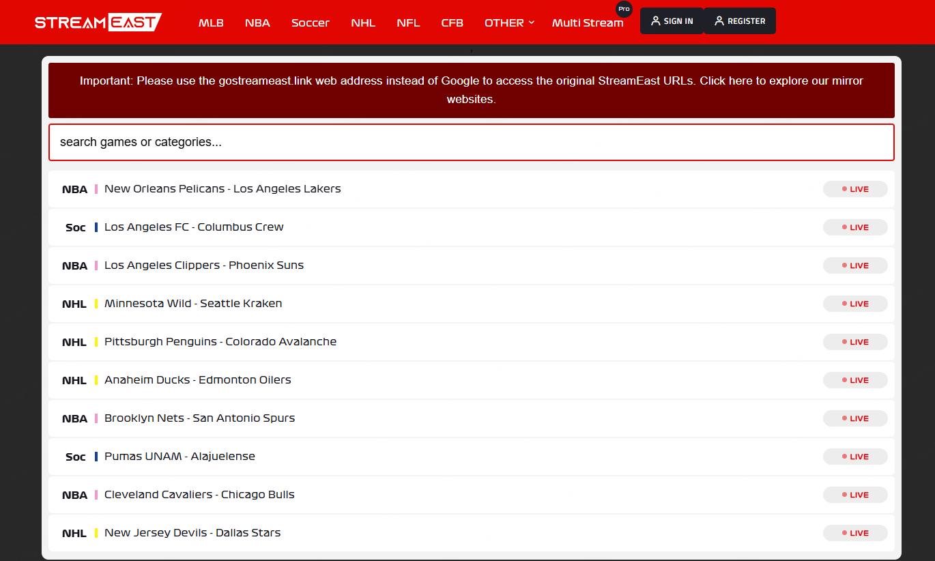Click LIVE badge for Devils - Stars game
This screenshot has width=935, height=561.
pyautogui.click(x=854, y=533)
